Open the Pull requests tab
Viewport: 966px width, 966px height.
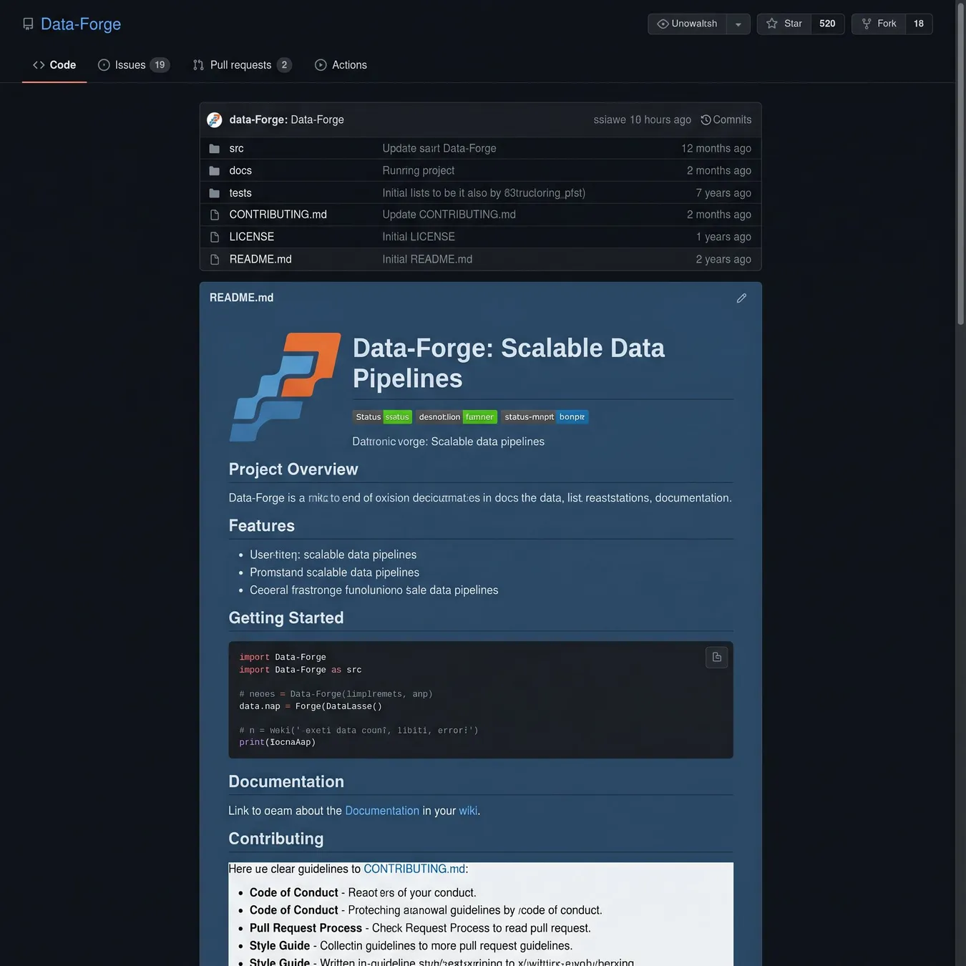point(242,65)
